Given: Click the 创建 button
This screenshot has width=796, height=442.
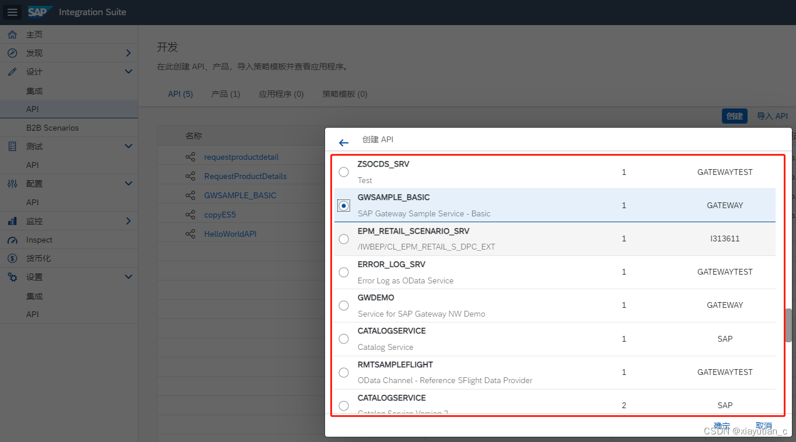Looking at the screenshot, I should click(x=735, y=116).
